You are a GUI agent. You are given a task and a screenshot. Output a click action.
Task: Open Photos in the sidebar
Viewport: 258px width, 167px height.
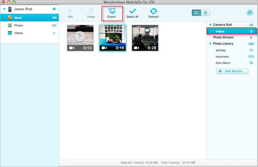click(29, 25)
